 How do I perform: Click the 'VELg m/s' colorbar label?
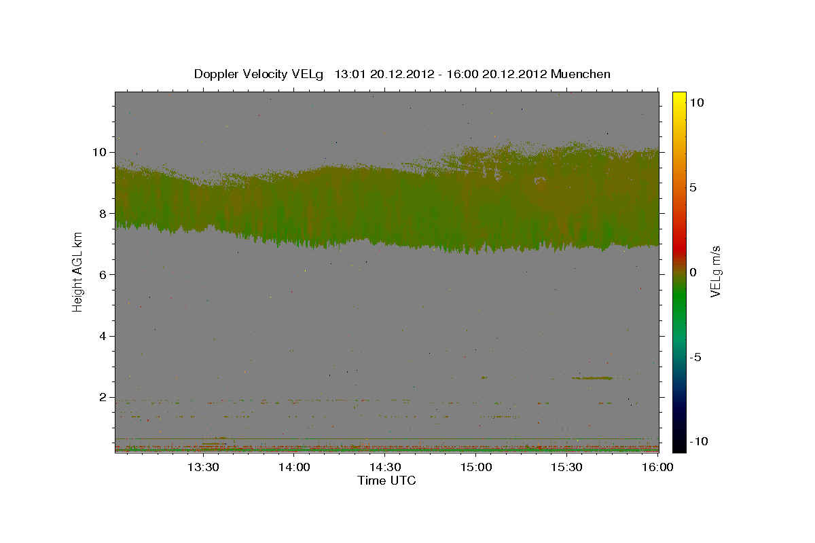[715, 271]
